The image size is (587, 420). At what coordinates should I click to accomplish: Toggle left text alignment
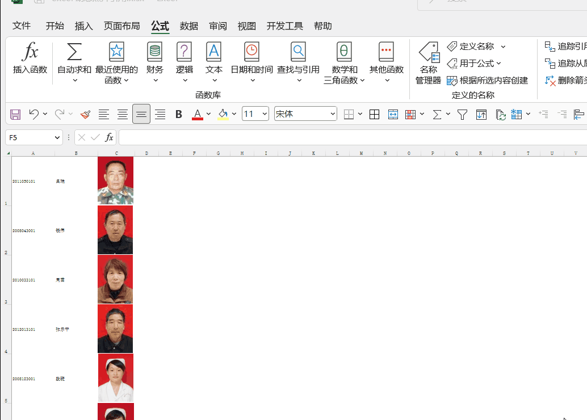pos(104,114)
